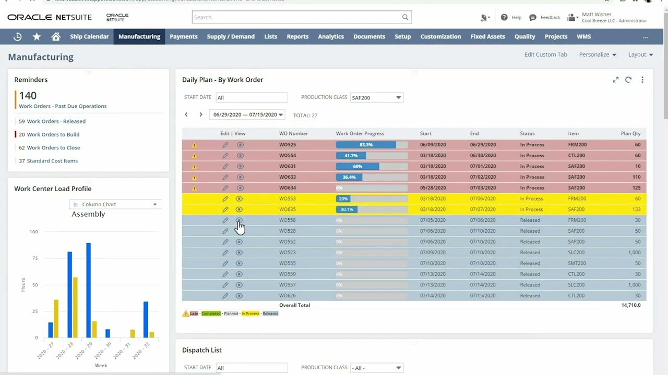Edit work order WO626 with pencil icon

tap(225, 295)
